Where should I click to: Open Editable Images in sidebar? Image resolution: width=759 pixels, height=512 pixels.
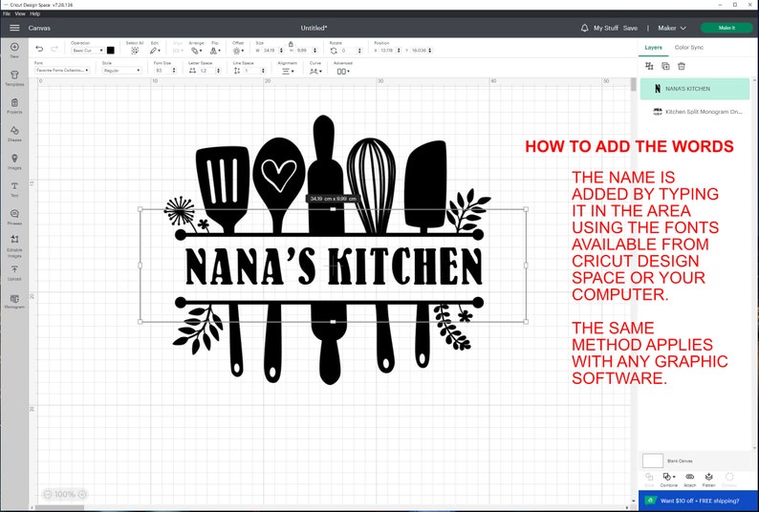click(14, 245)
